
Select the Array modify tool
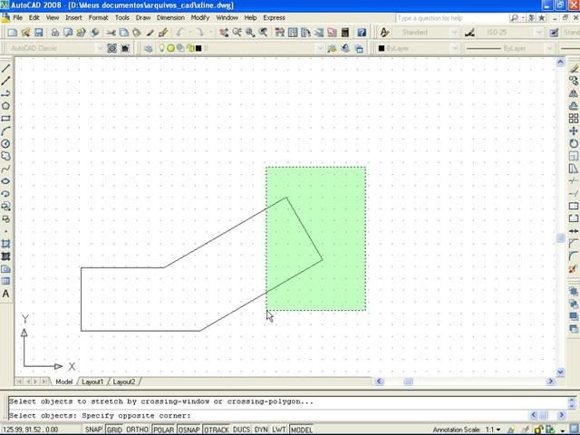[574, 119]
